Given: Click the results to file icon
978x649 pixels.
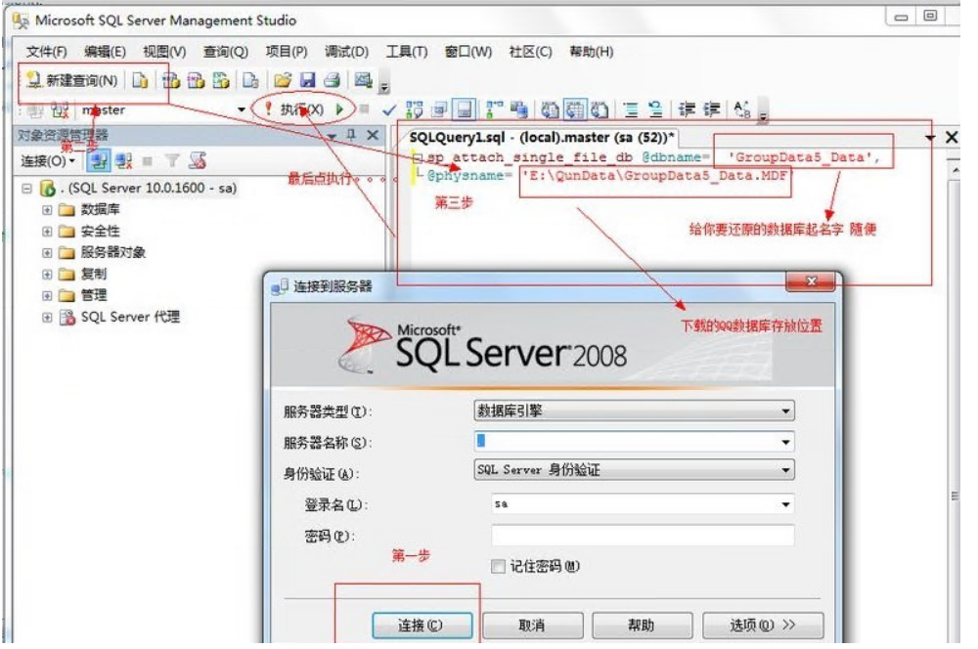Looking at the screenshot, I should pyautogui.click(x=600, y=110).
